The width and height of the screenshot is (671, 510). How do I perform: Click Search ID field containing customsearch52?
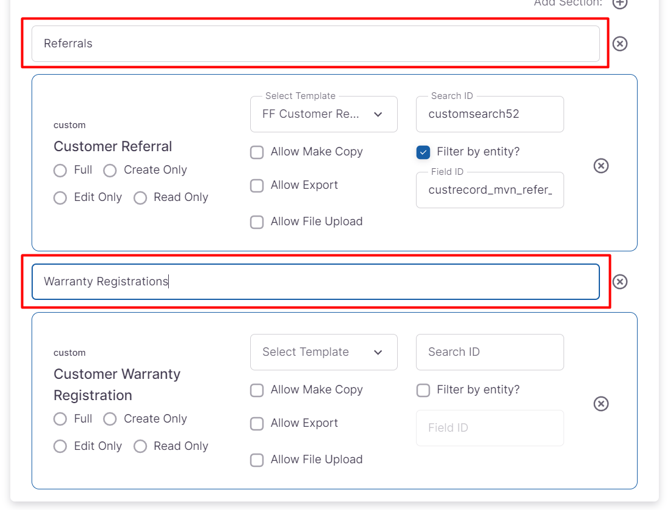[x=489, y=114]
